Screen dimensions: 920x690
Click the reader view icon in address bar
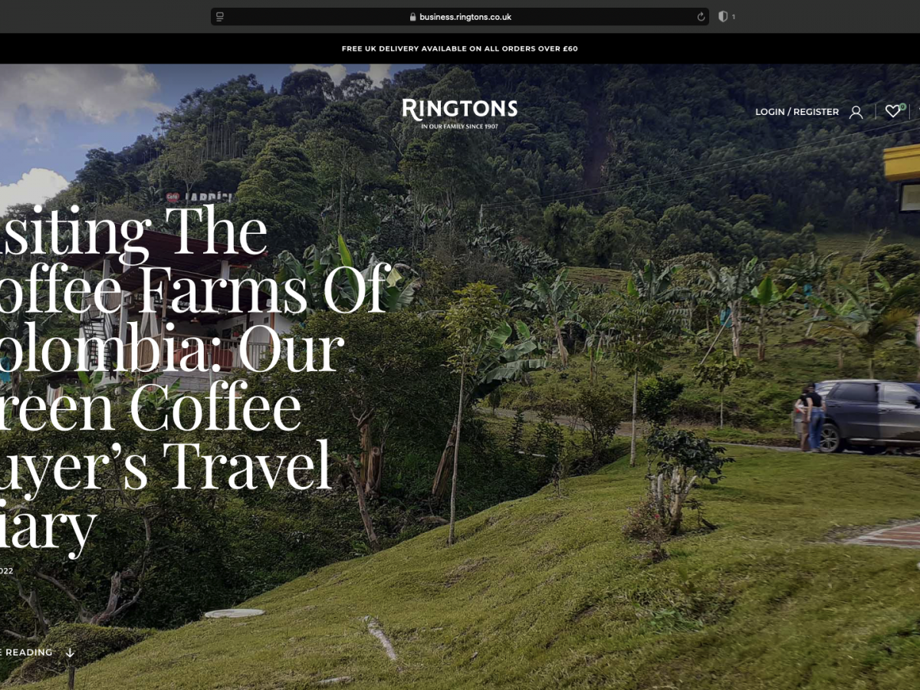click(x=220, y=17)
